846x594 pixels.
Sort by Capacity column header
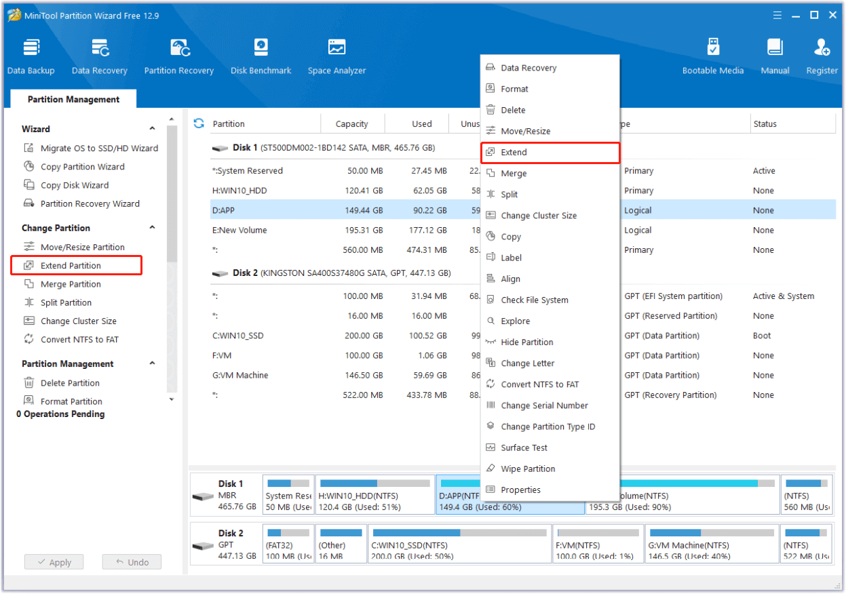click(352, 123)
